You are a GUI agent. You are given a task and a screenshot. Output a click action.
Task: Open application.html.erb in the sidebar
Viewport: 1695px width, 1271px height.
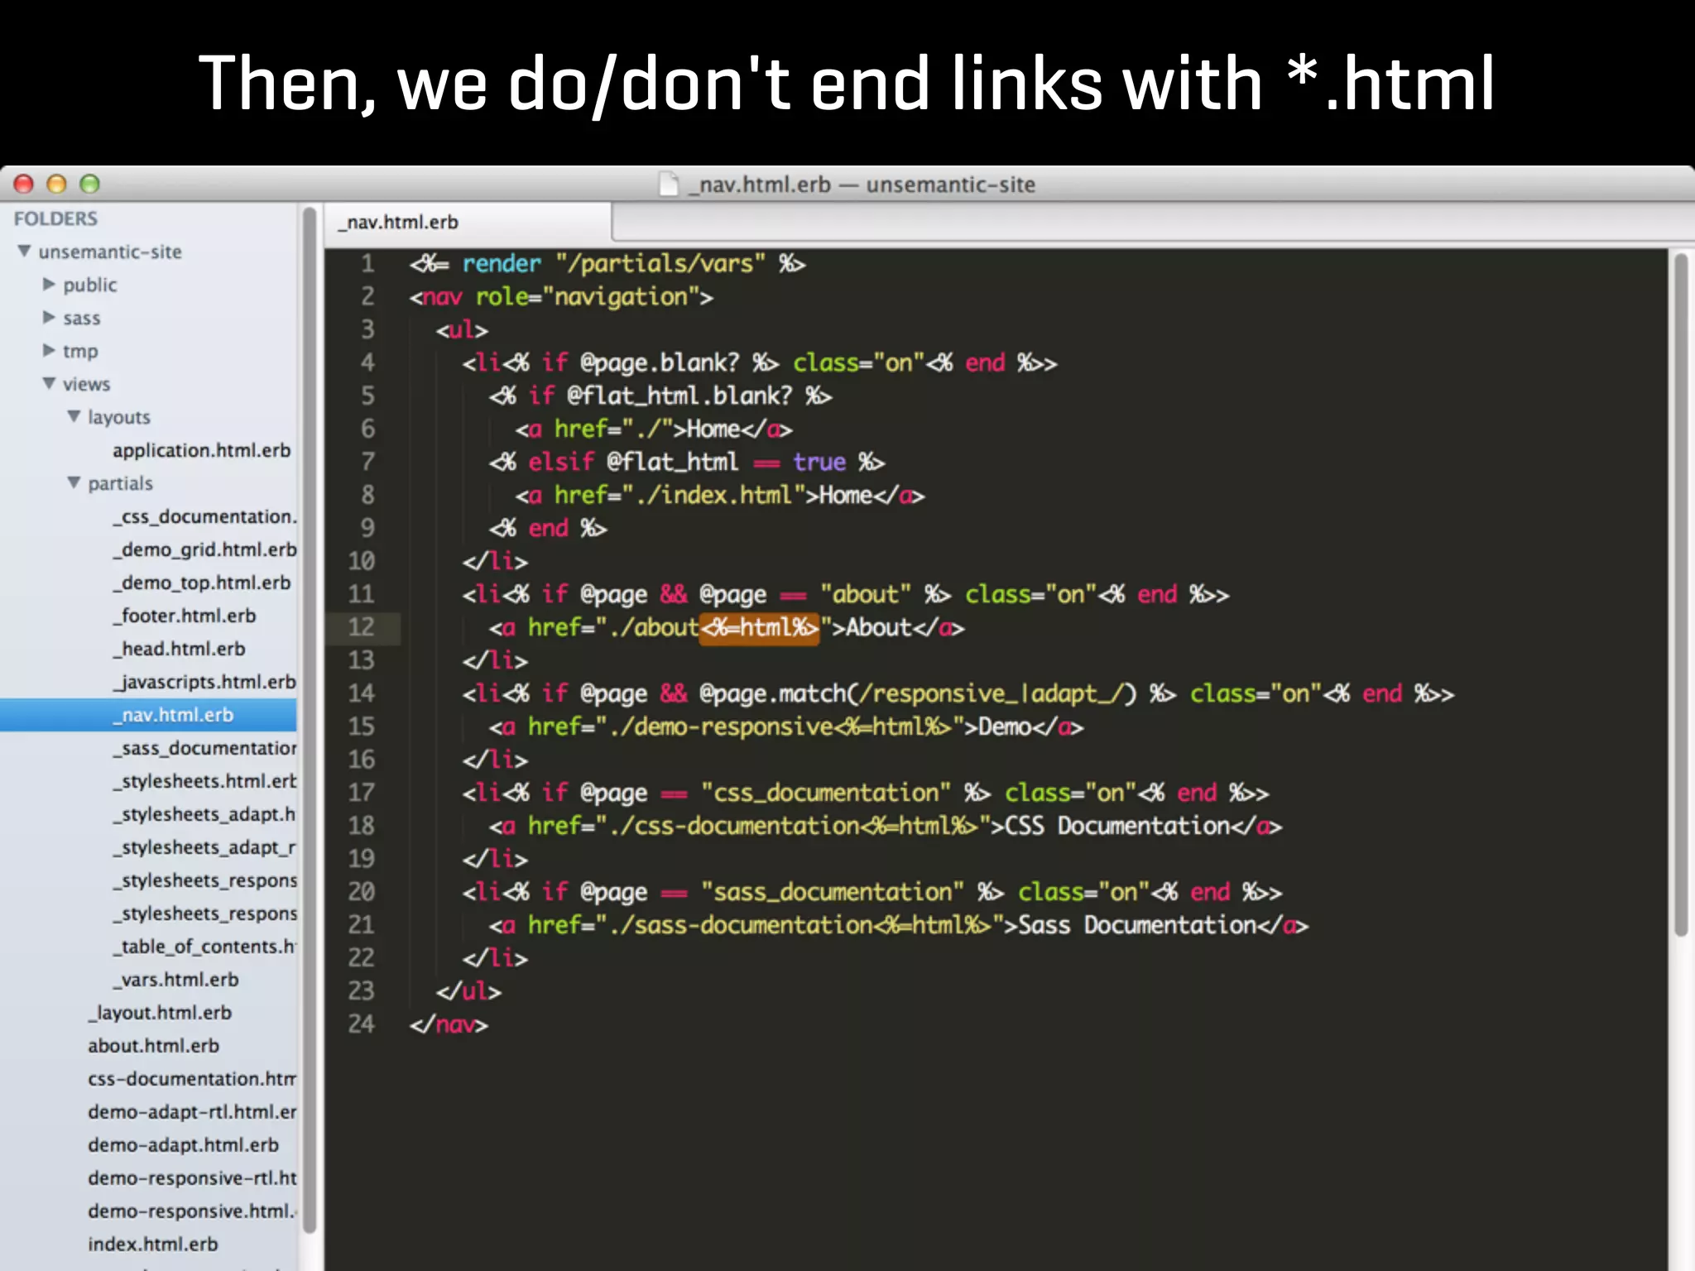coord(201,450)
